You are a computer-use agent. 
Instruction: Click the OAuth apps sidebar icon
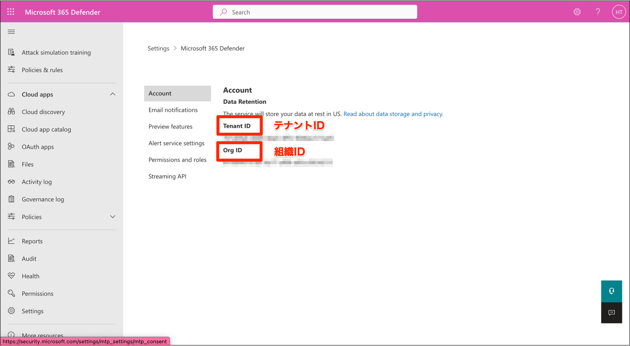click(11, 147)
